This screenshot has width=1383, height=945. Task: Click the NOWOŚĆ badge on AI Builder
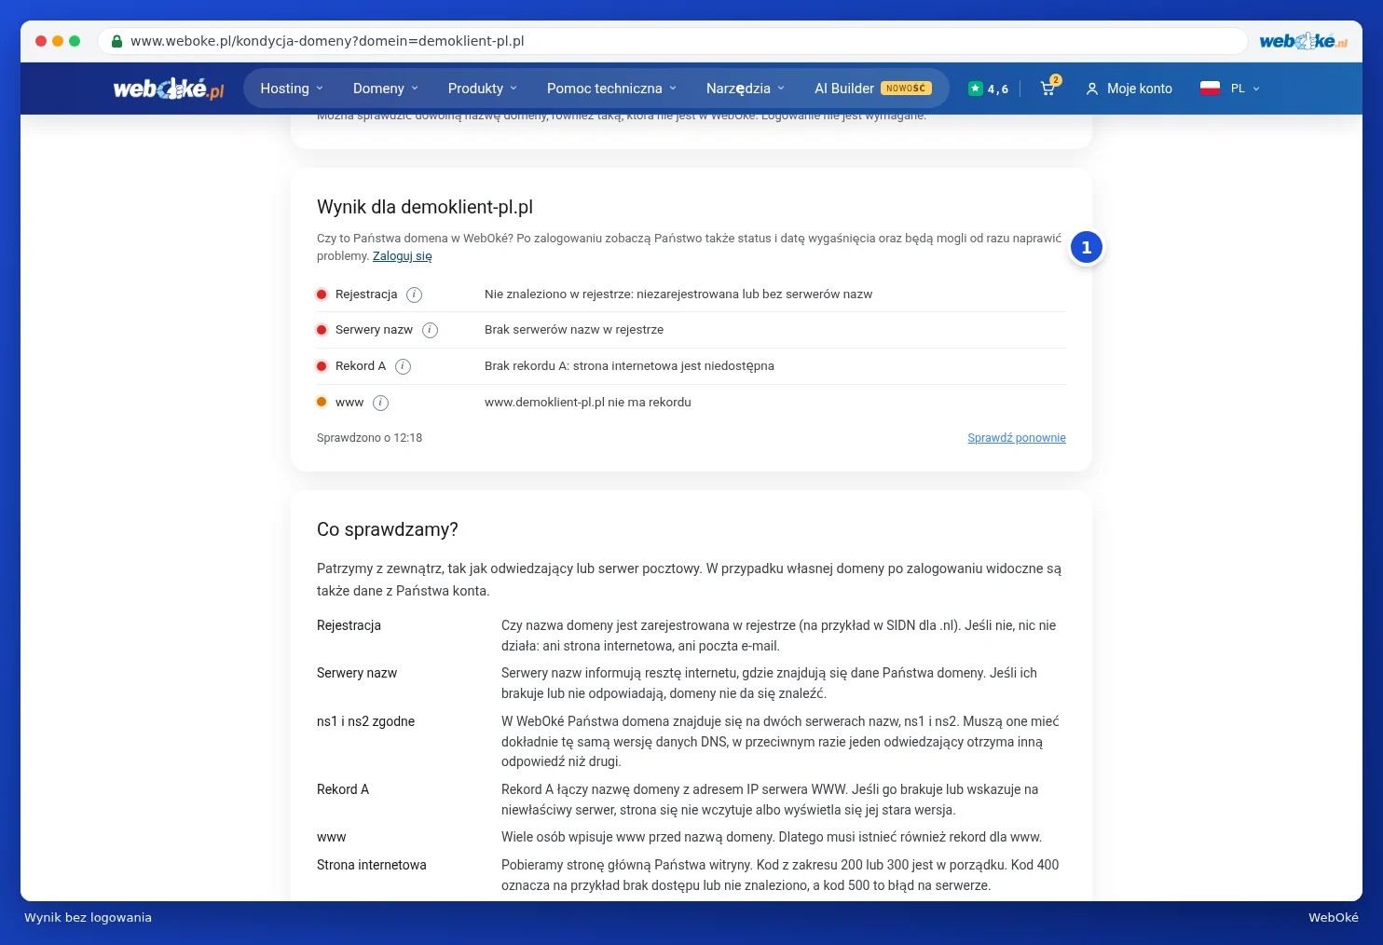(x=906, y=89)
